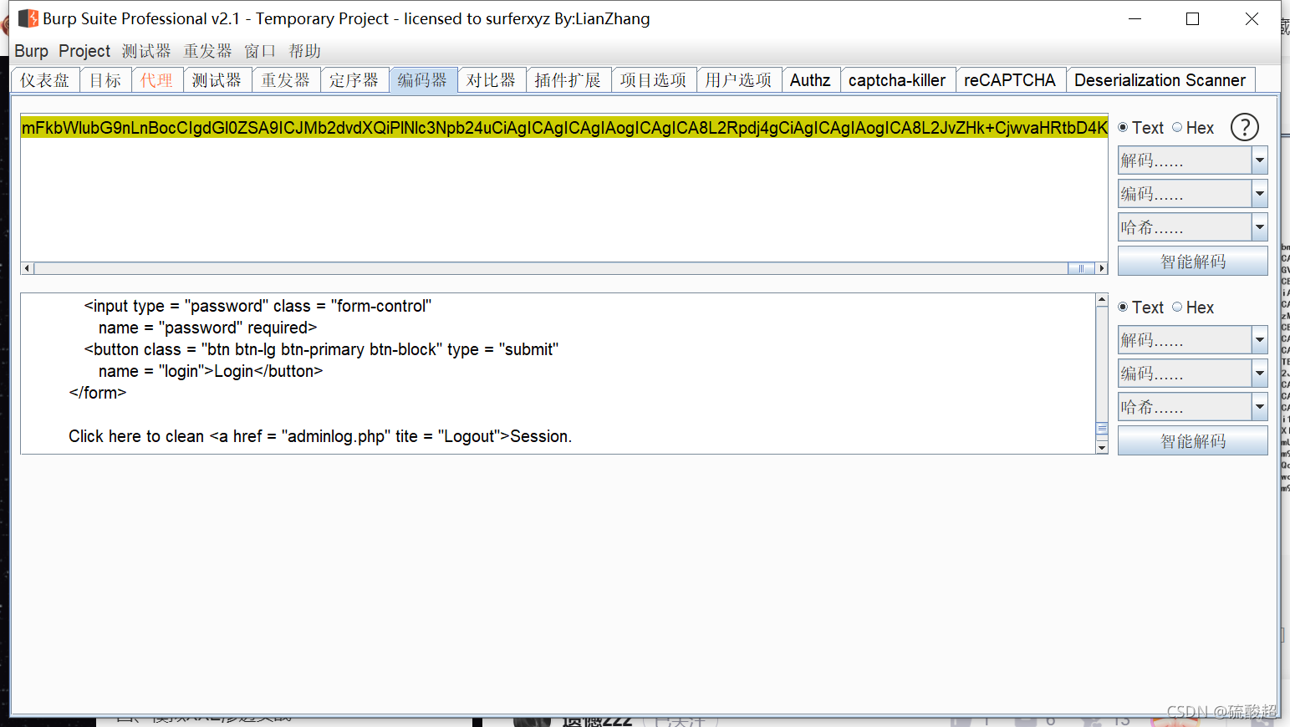Switch to the 用户选项 (User options) tab
Viewport: 1290px width, 727px height.
[x=739, y=80]
